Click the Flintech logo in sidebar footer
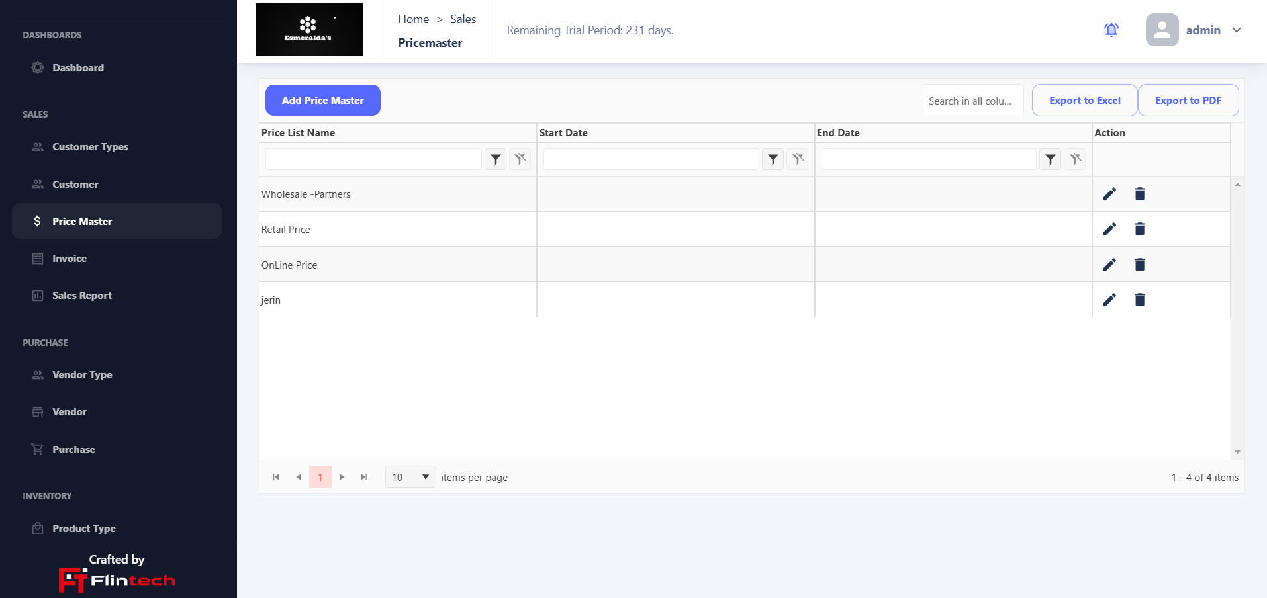 117,580
